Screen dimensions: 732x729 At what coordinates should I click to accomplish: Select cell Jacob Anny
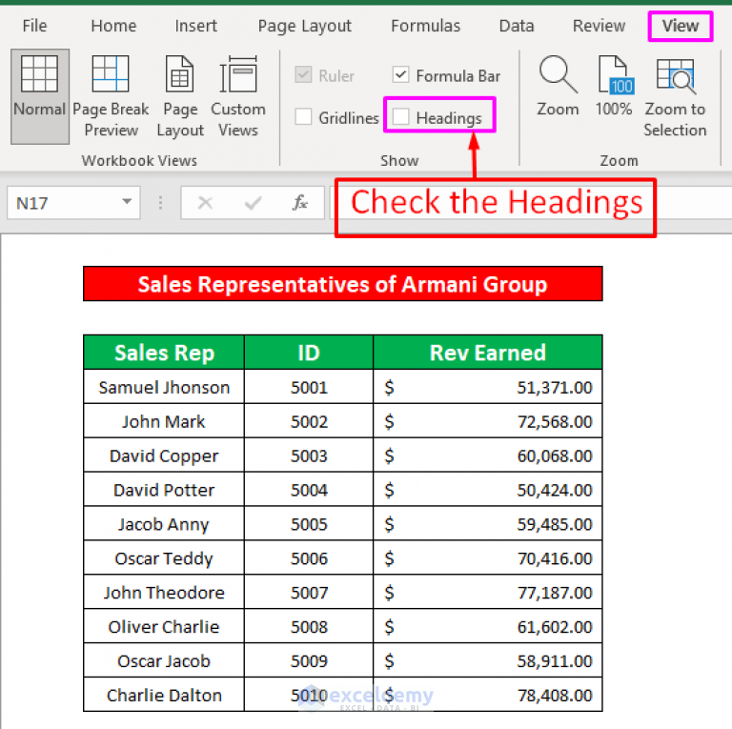point(164,524)
